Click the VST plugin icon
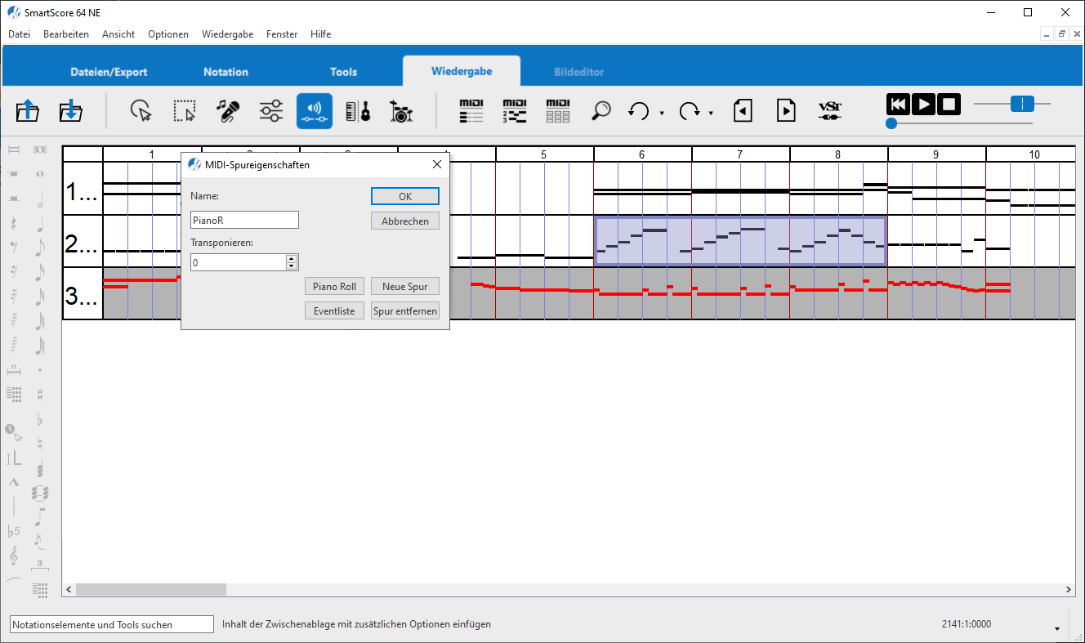The width and height of the screenshot is (1085, 643). [829, 110]
